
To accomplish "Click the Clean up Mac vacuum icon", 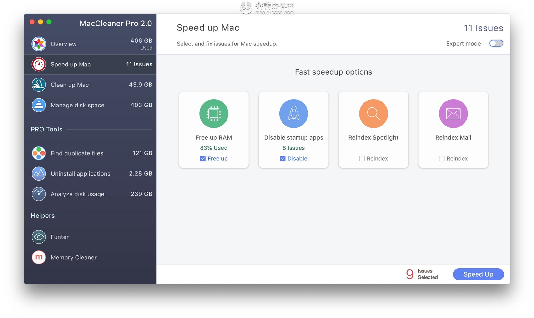I will 39,85.
